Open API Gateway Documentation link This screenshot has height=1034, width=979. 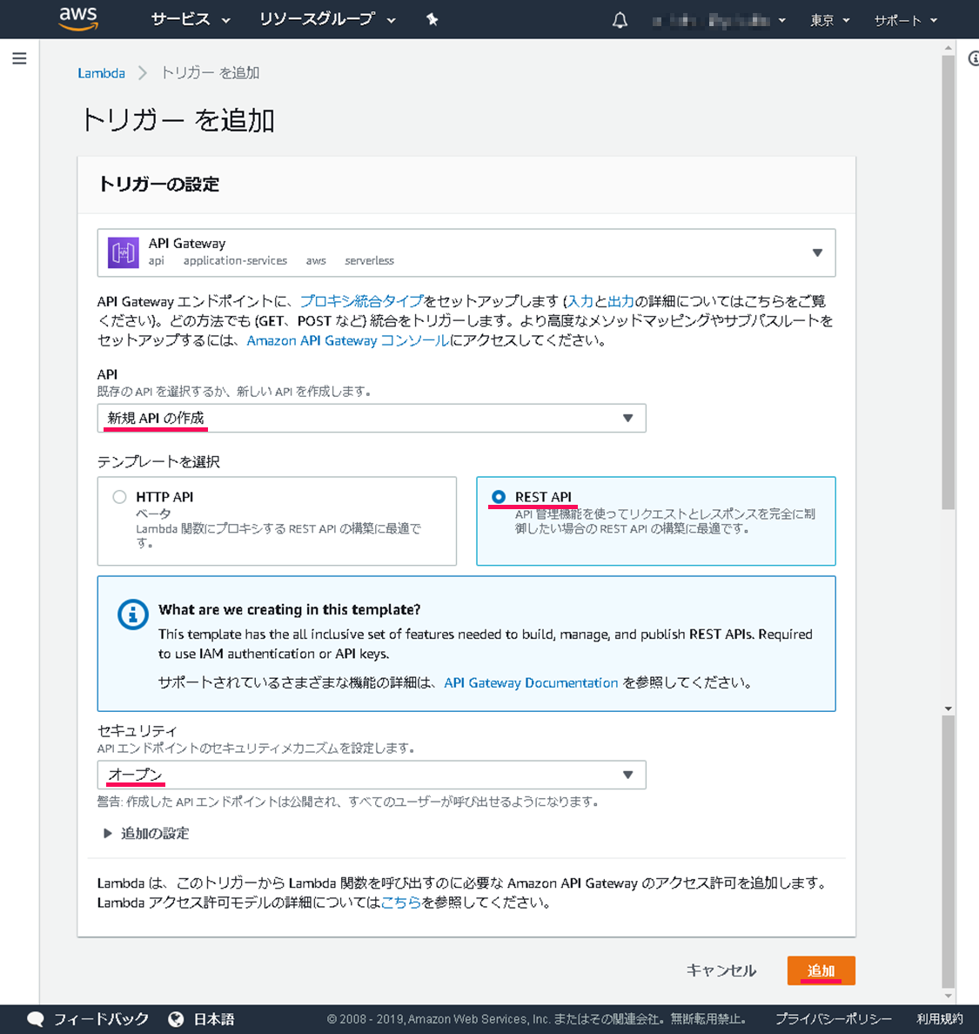point(531,683)
